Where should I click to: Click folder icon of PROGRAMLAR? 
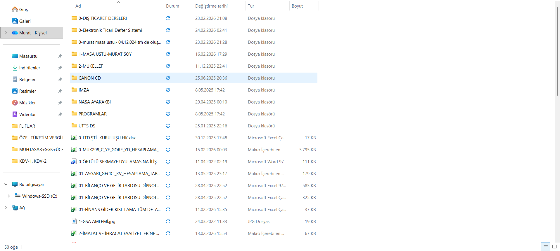click(74, 114)
